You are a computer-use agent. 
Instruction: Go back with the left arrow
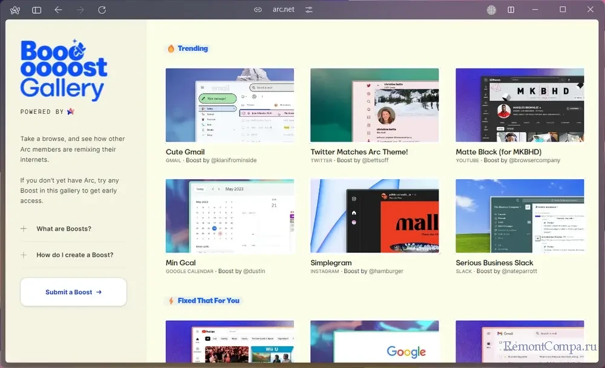pyautogui.click(x=58, y=10)
